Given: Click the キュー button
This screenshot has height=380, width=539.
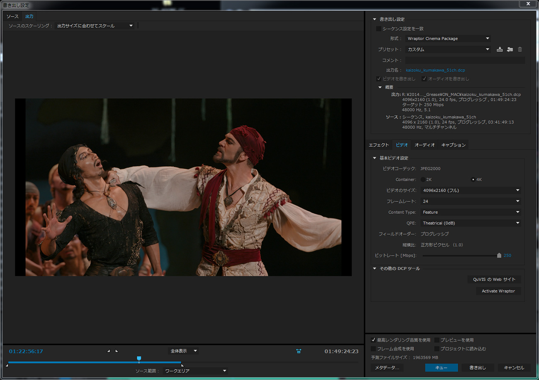Looking at the screenshot, I should point(441,368).
